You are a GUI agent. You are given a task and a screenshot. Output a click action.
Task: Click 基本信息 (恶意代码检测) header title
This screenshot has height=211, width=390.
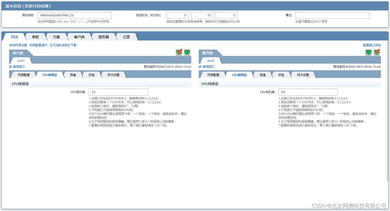[28, 6]
